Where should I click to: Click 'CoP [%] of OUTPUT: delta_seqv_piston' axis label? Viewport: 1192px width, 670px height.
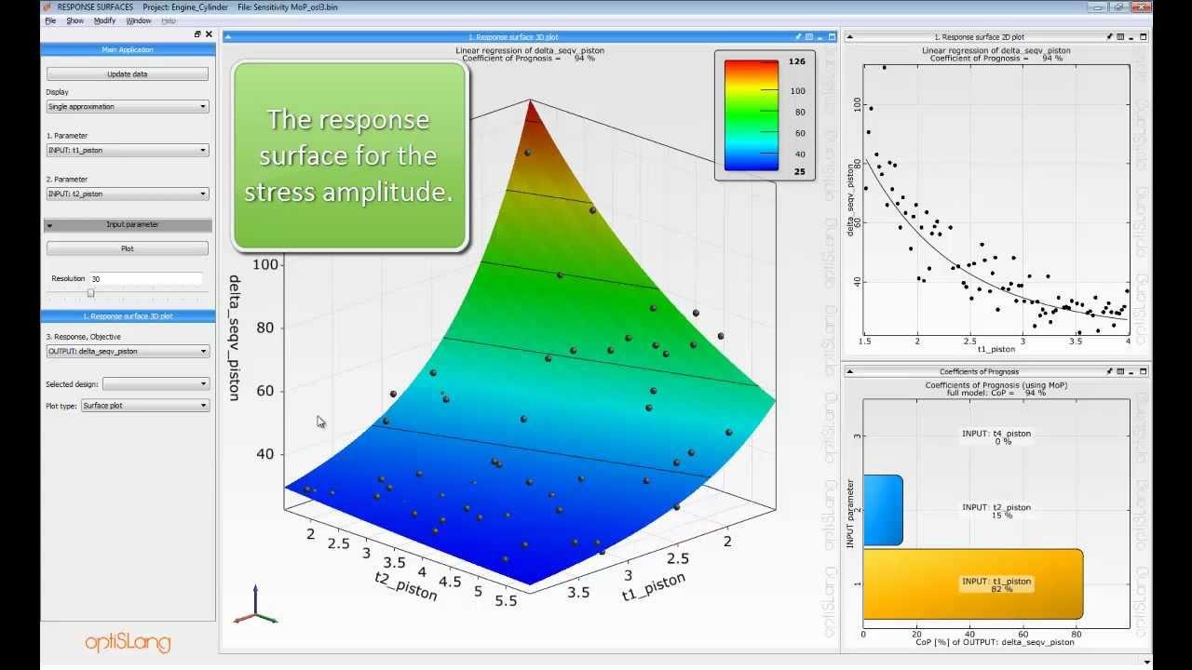[x=996, y=642]
